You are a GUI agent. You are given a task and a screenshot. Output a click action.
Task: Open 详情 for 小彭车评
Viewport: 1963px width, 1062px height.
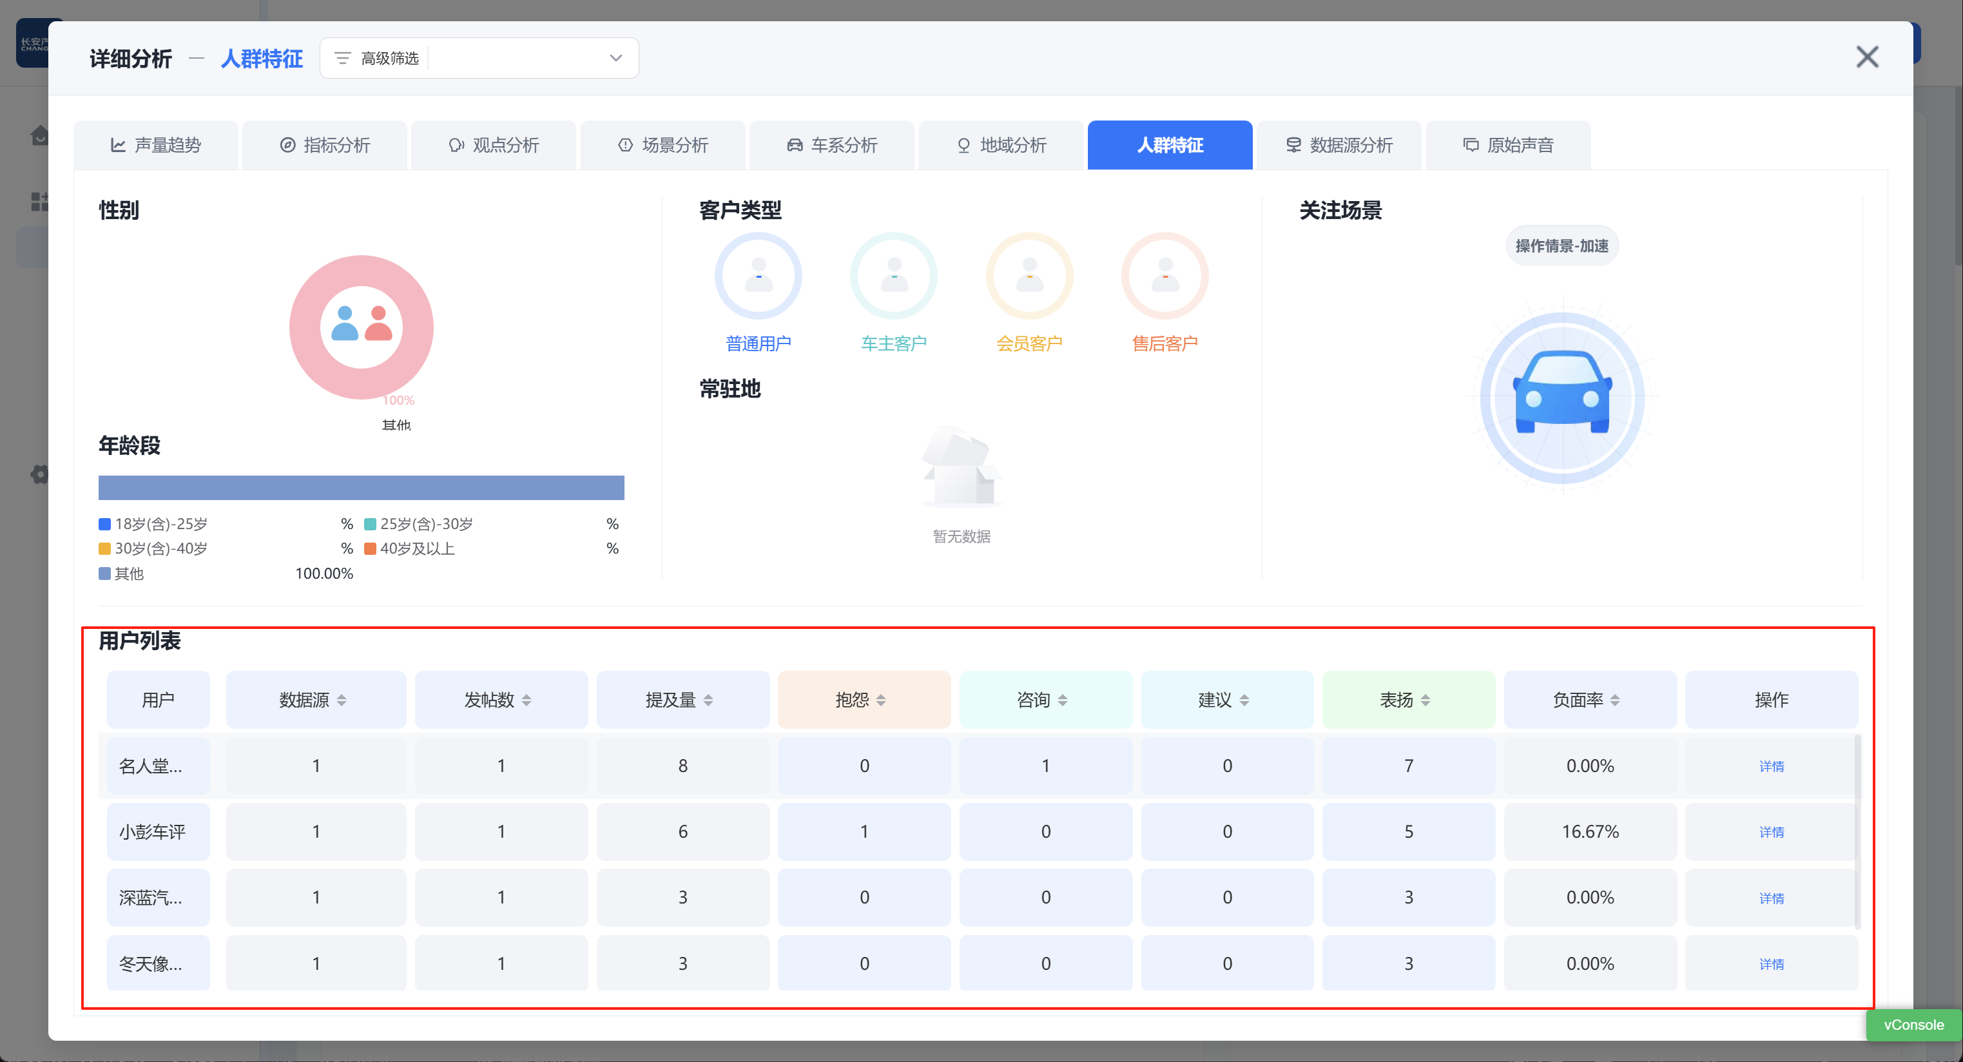tap(1771, 832)
